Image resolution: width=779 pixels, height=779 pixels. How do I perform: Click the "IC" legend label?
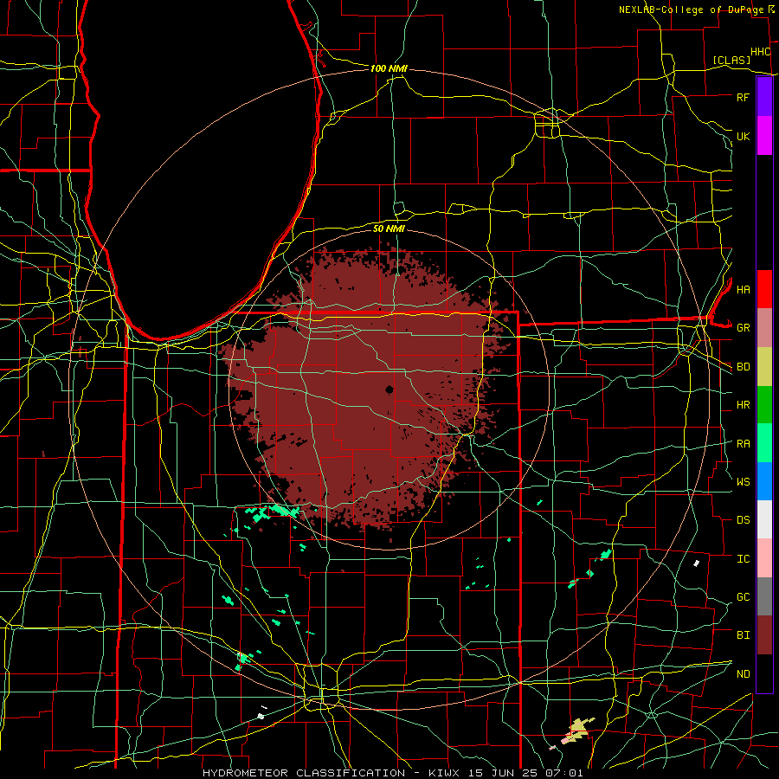click(743, 558)
